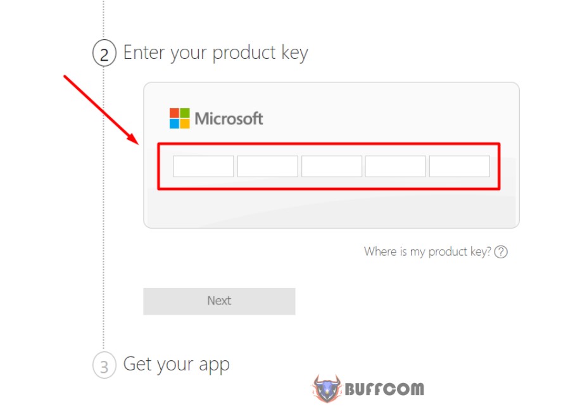Click the question mark help icon
This screenshot has width=561, height=409.
(x=501, y=252)
